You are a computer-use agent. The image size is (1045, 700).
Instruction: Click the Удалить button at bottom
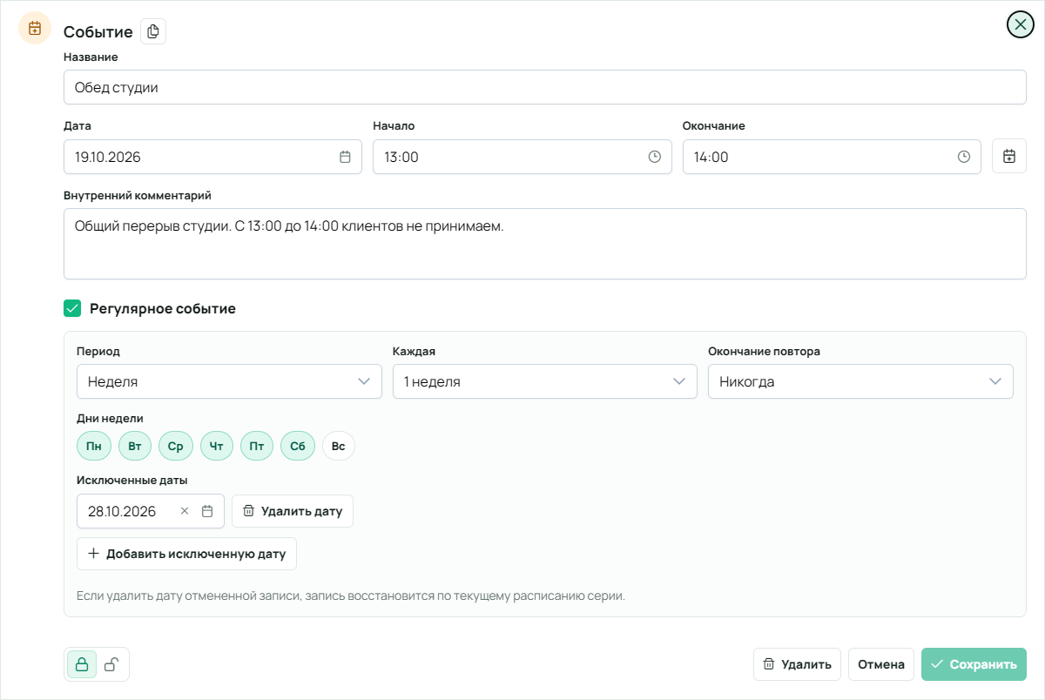tap(797, 664)
